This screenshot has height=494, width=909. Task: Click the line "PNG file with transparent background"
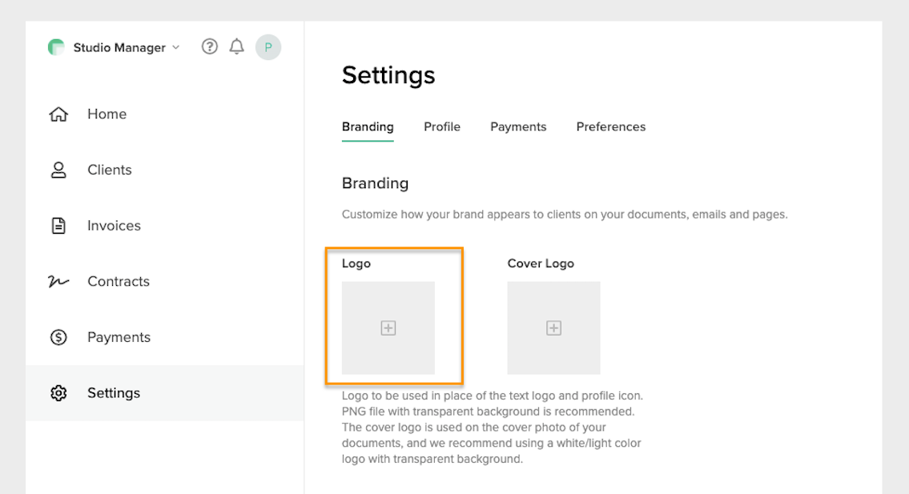pos(488,412)
